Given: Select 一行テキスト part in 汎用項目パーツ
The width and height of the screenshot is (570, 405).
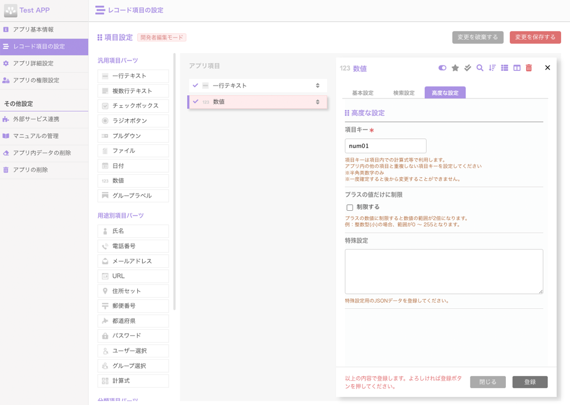Looking at the screenshot, I should click(x=133, y=76).
